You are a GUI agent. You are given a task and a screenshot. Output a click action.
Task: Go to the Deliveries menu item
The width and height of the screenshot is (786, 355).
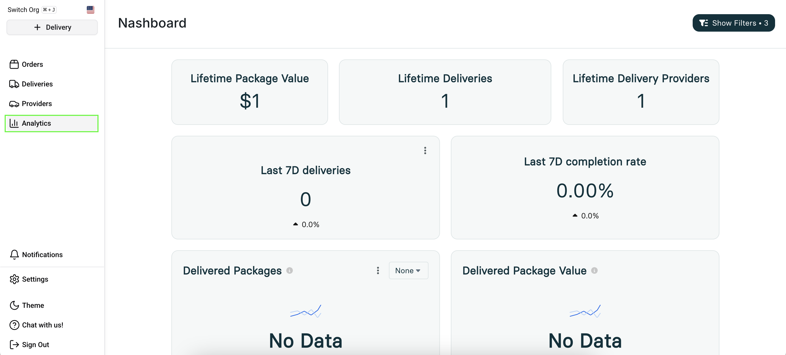[x=37, y=84]
